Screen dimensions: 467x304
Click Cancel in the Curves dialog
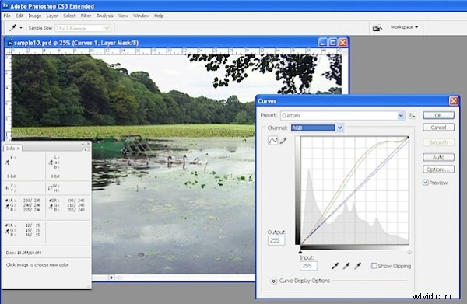click(x=438, y=128)
